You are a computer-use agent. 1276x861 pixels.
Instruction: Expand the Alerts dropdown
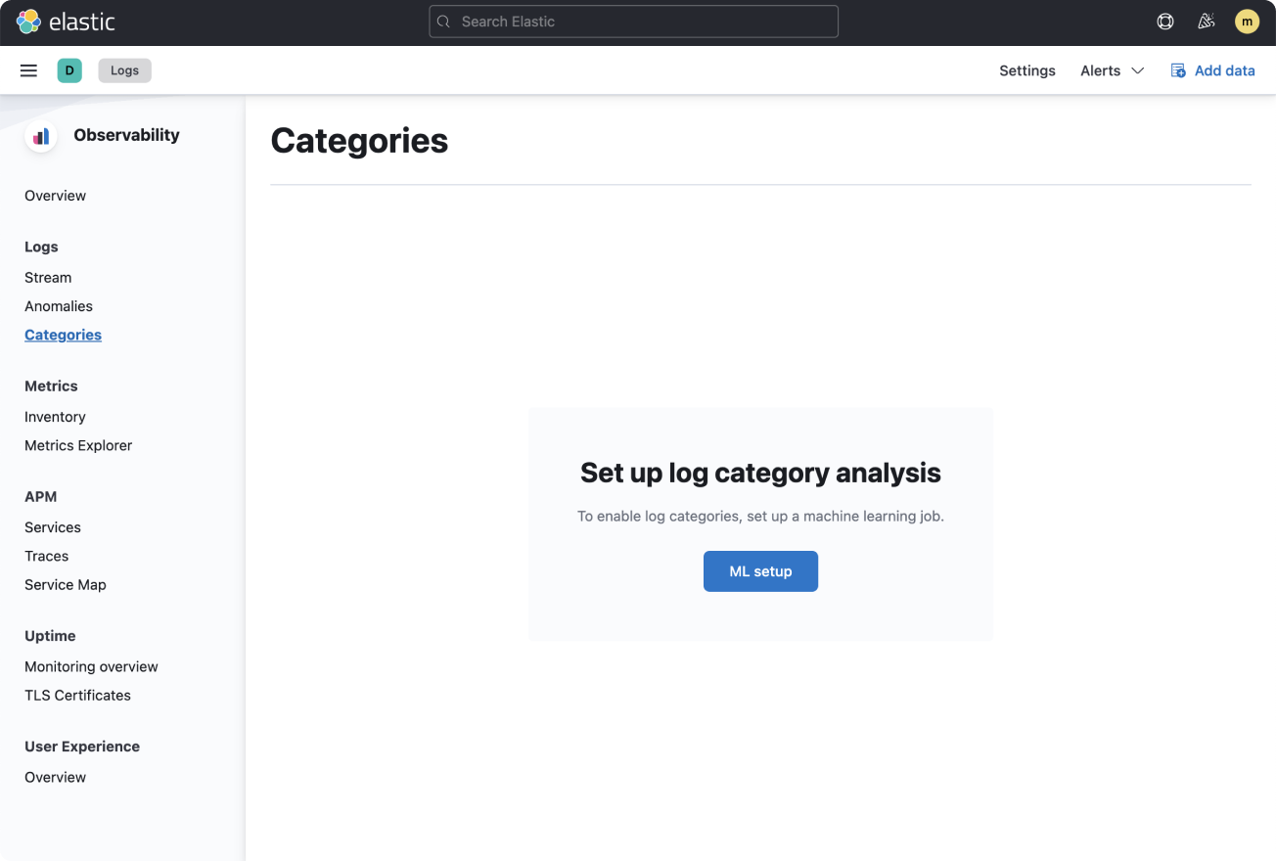[x=1112, y=69]
